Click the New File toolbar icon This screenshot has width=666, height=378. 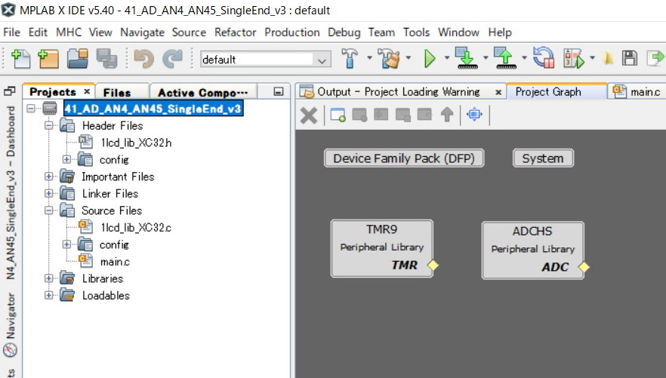click(20, 59)
